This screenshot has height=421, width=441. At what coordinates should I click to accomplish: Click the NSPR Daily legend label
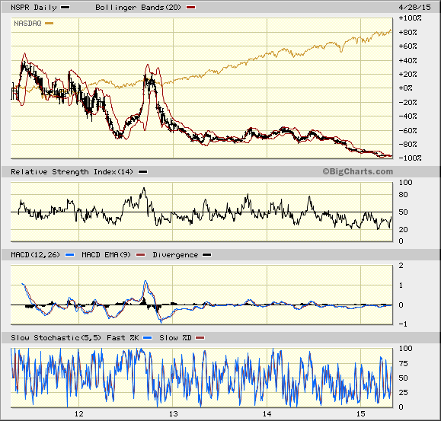pyautogui.click(x=34, y=8)
